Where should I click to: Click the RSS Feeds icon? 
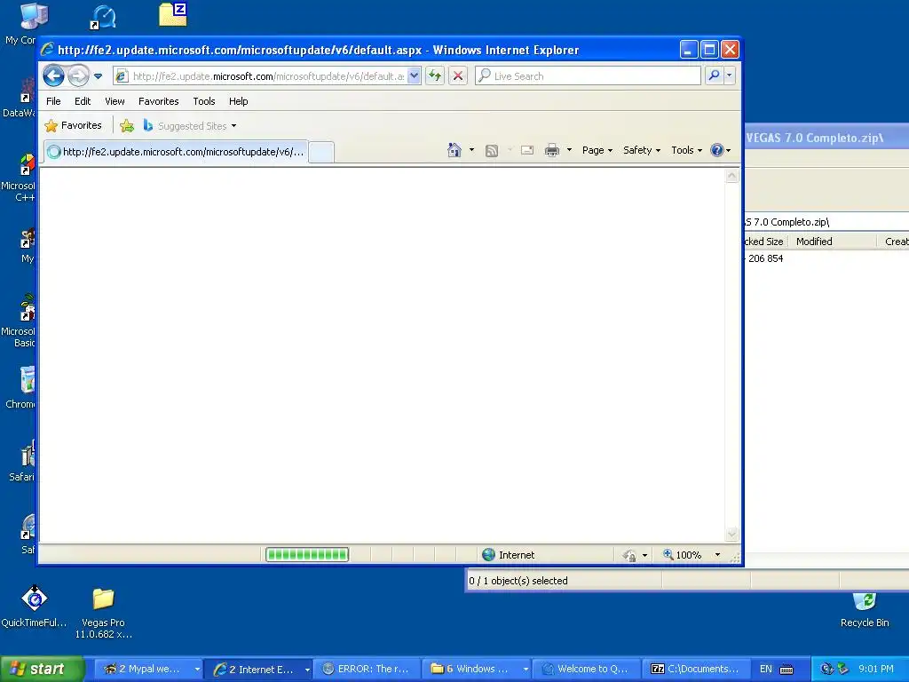click(x=492, y=151)
